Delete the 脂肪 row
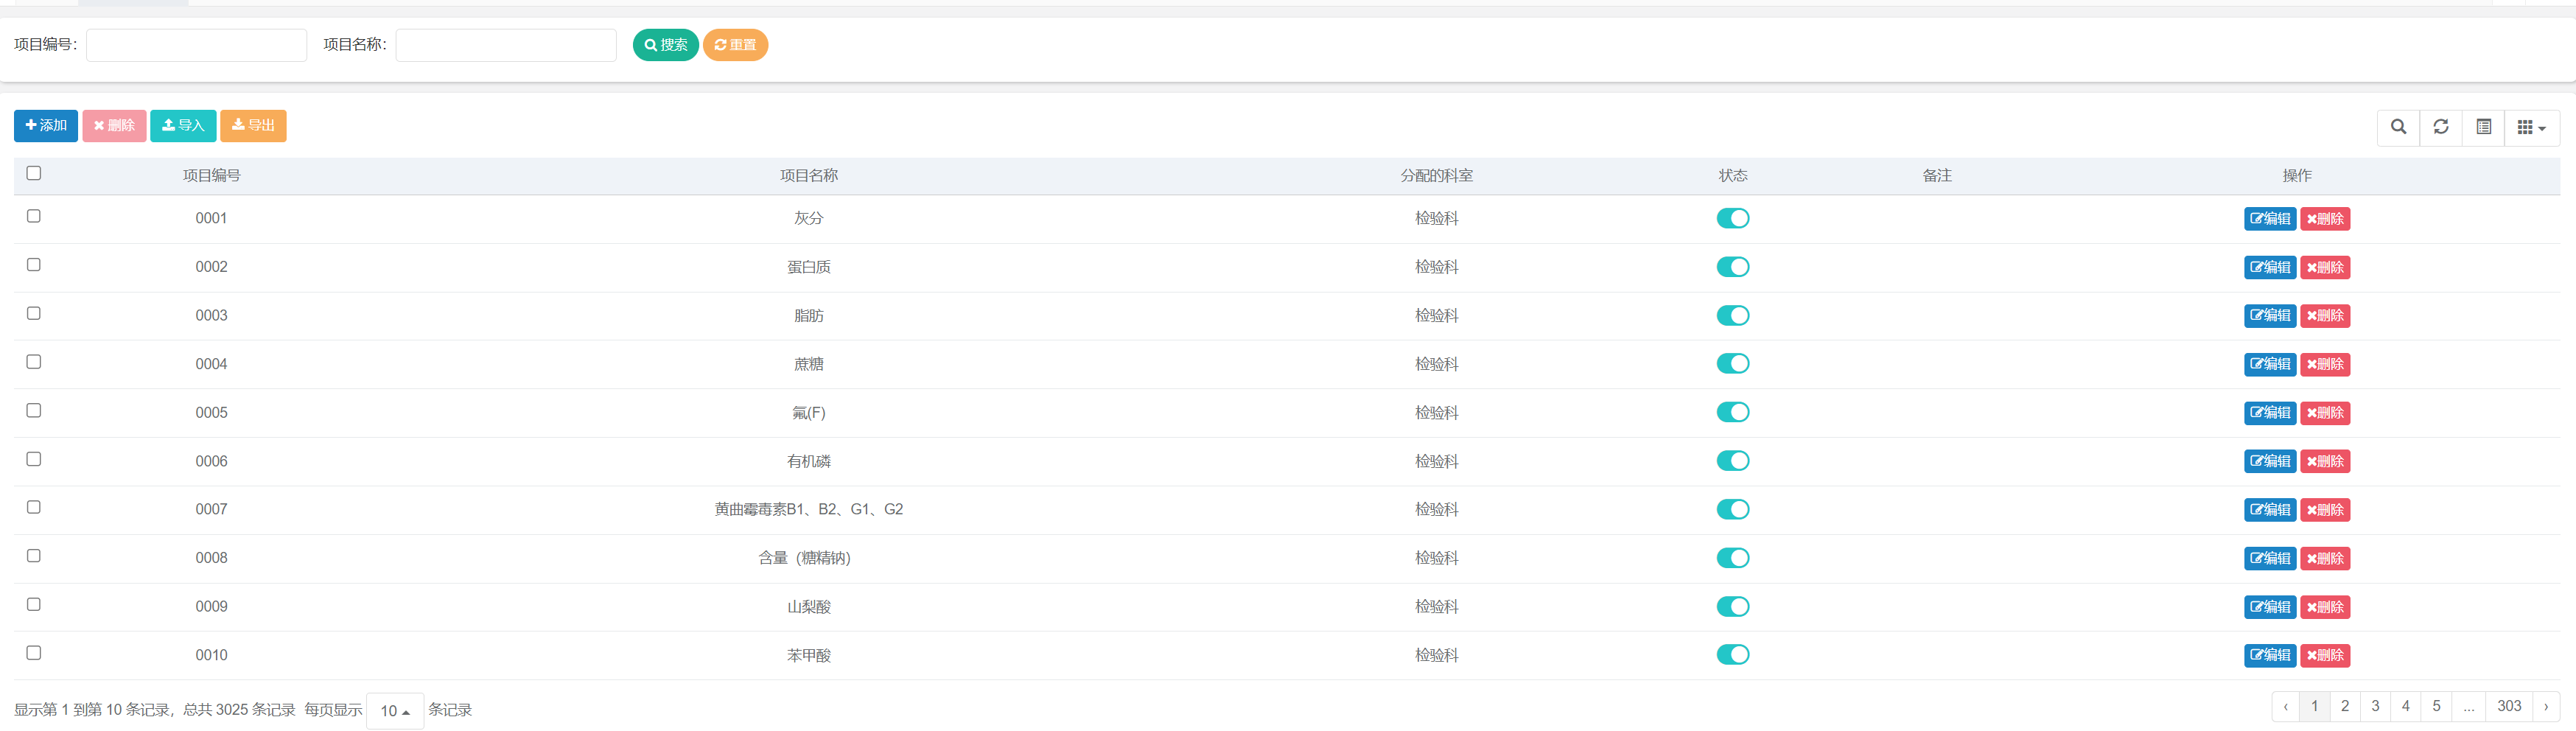Viewport: 2576px width, 731px height. click(2325, 316)
